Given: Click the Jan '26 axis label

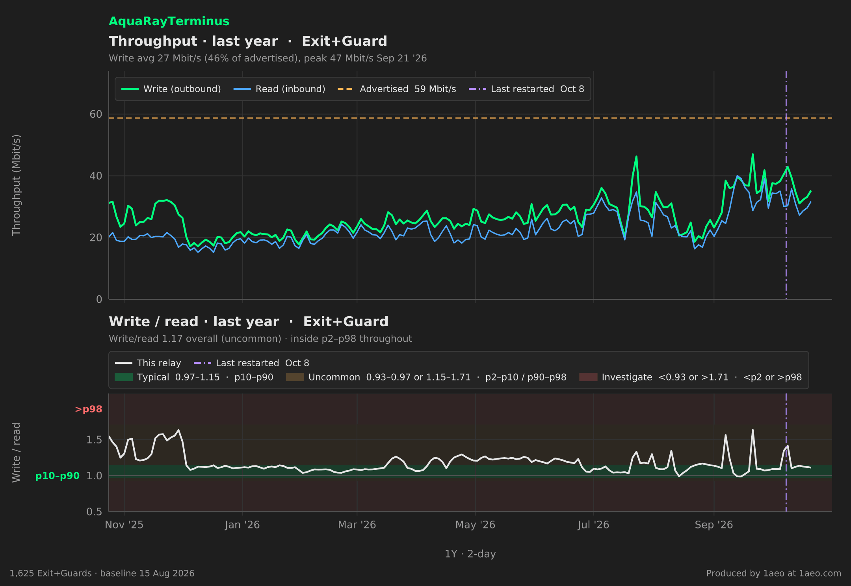Looking at the screenshot, I should point(242,525).
